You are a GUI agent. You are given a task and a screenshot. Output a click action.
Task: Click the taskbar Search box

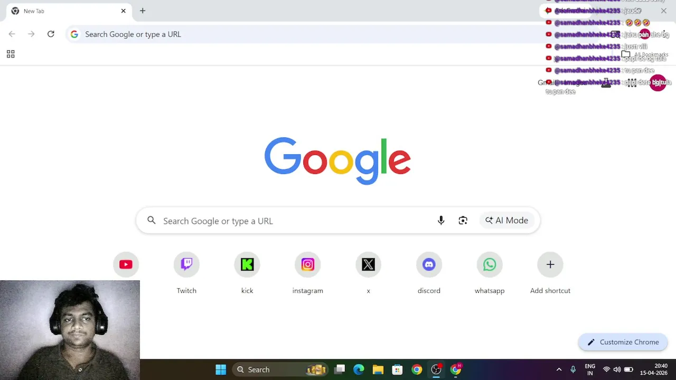[280, 369]
